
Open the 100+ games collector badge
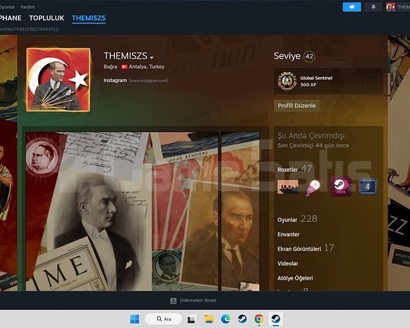(x=287, y=187)
